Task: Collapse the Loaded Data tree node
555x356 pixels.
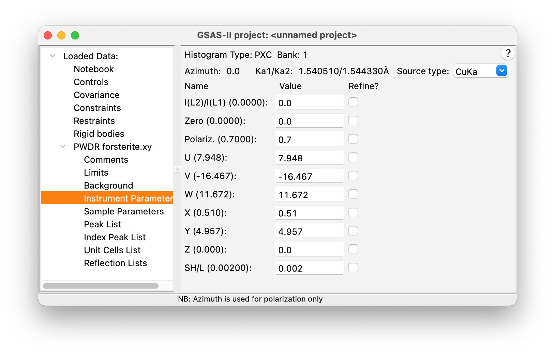Action: pyautogui.click(x=52, y=56)
